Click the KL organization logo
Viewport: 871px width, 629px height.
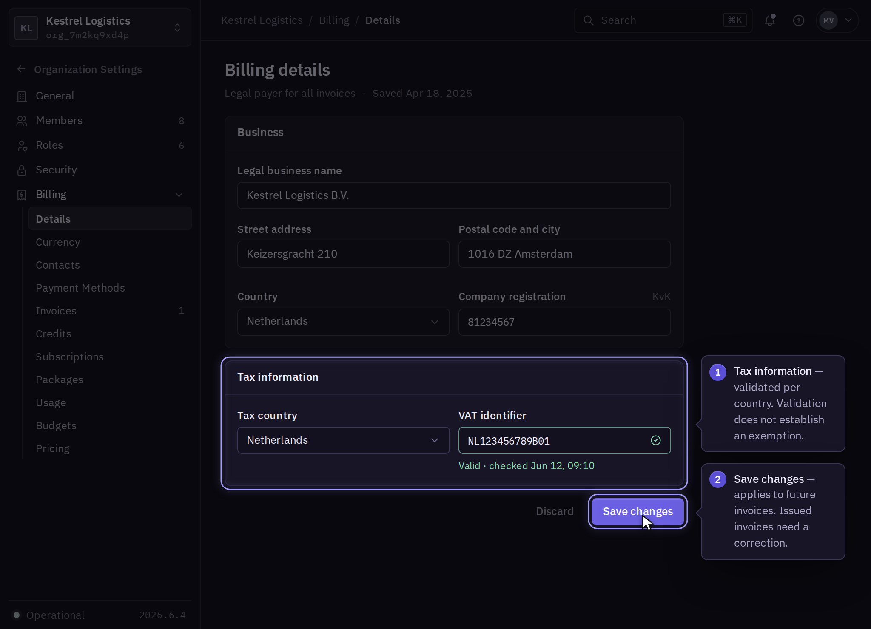pos(26,28)
